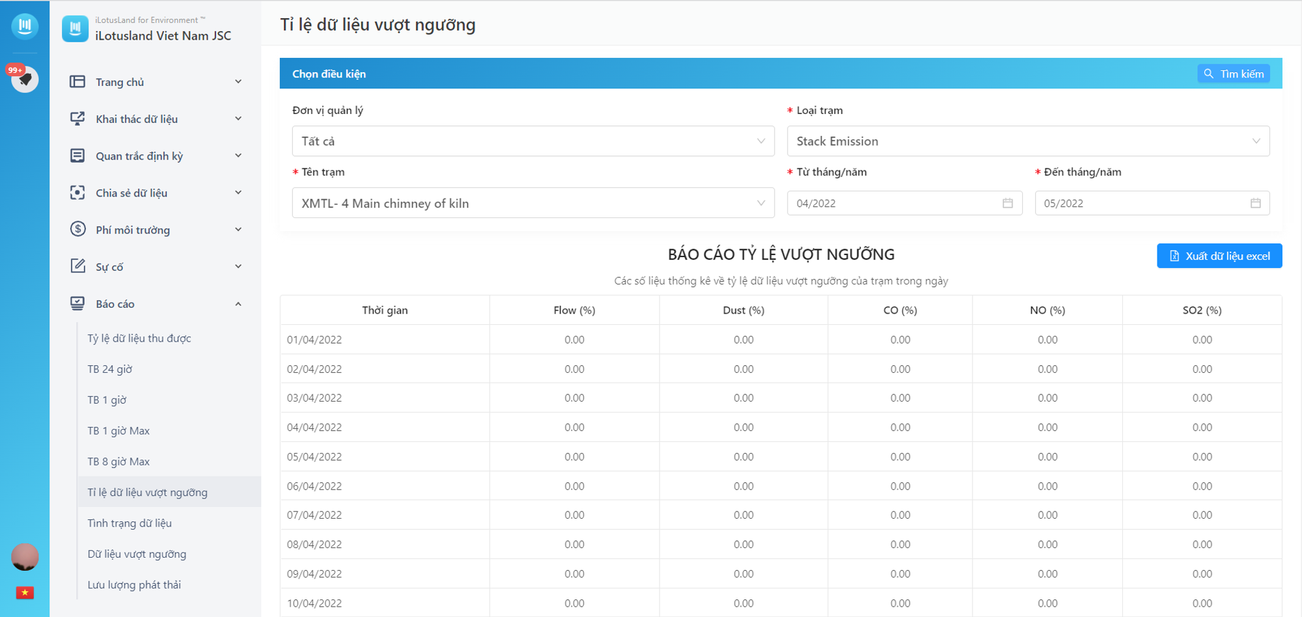
Task: Open Loại trạm dropdown showing Stack Emission
Action: click(1028, 141)
